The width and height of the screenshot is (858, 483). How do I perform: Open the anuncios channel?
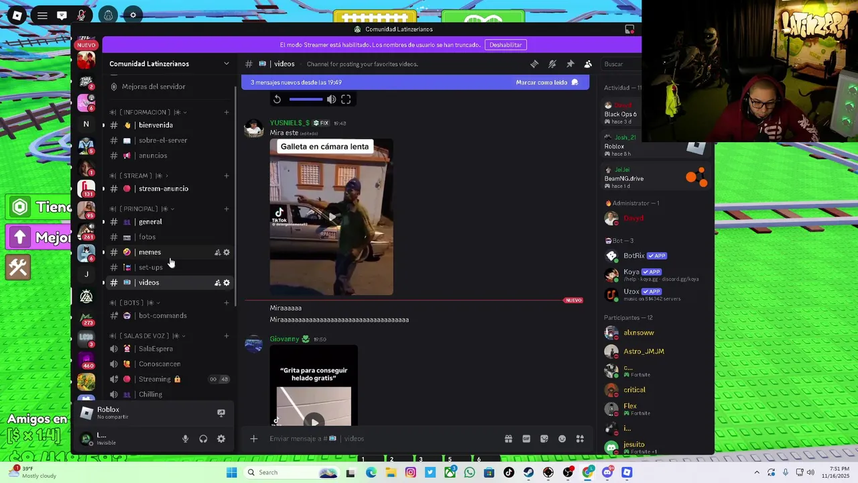(x=169, y=156)
